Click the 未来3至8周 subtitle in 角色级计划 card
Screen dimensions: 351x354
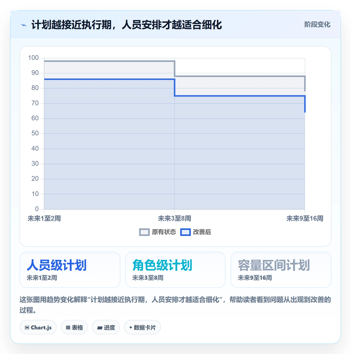point(148,278)
